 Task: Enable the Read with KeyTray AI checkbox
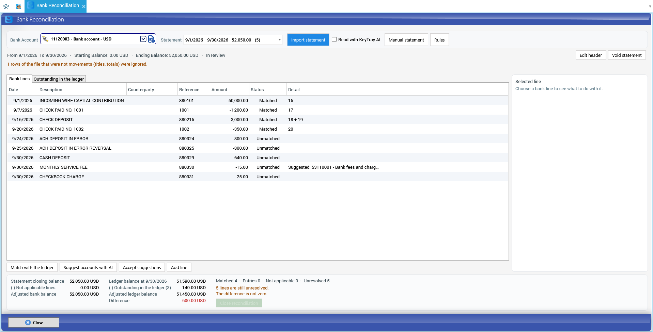[334, 39]
